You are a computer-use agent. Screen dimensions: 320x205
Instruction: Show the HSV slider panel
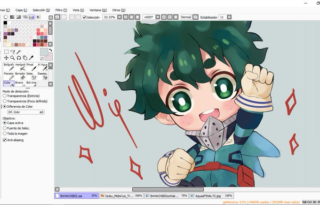18,17
